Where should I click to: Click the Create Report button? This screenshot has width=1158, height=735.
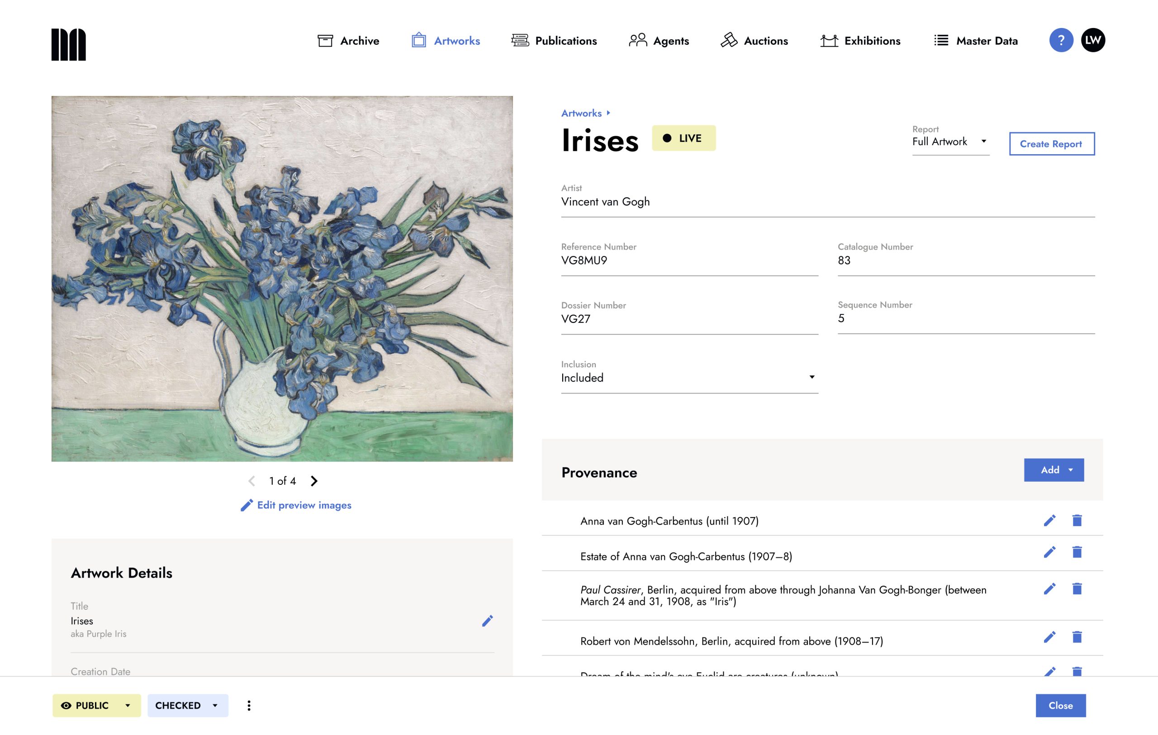(x=1052, y=144)
